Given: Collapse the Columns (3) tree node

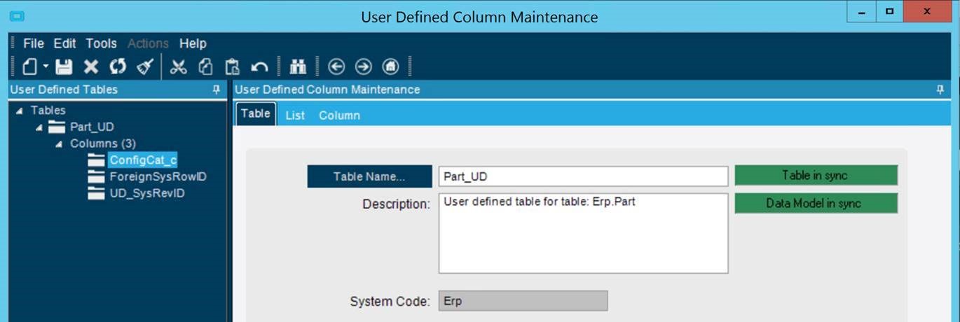Looking at the screenshot, I should [x=59, y=143].
